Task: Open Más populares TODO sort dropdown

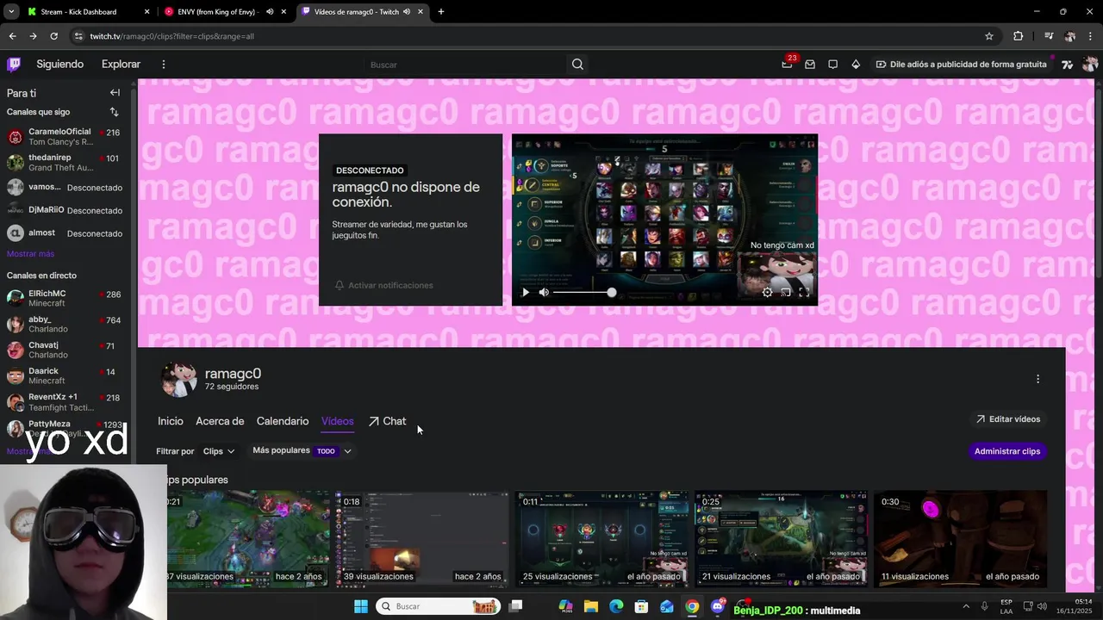Action: click(302, 450)
